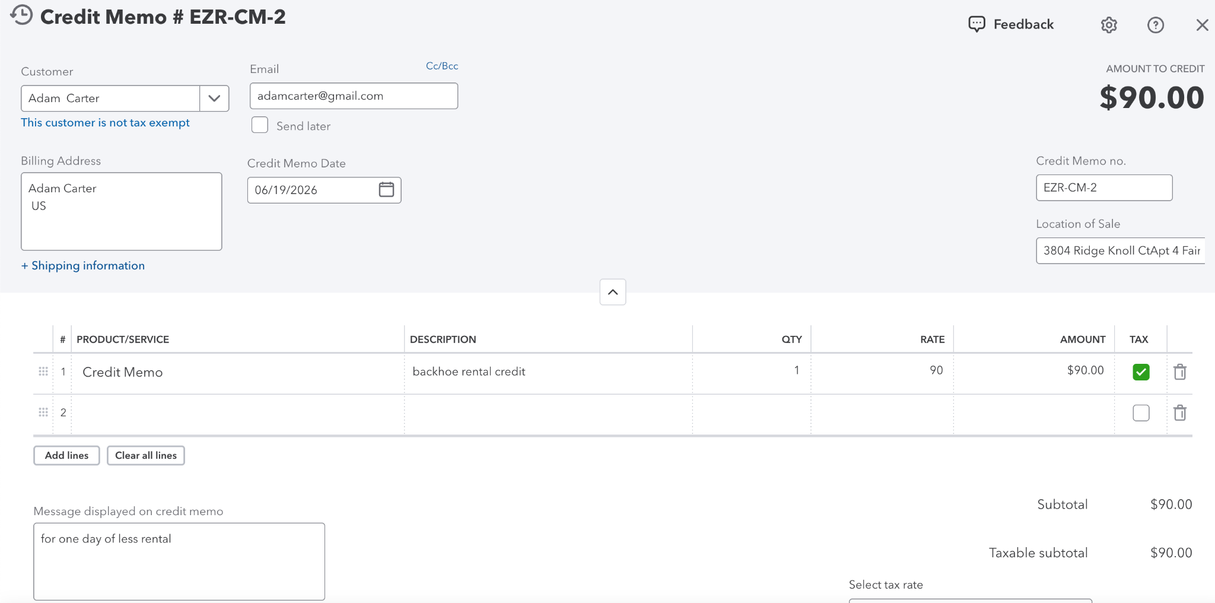Click the RATE column header
Image resolution: width=1215 pixels, height=603 pixels.
[x=932, y=339]
